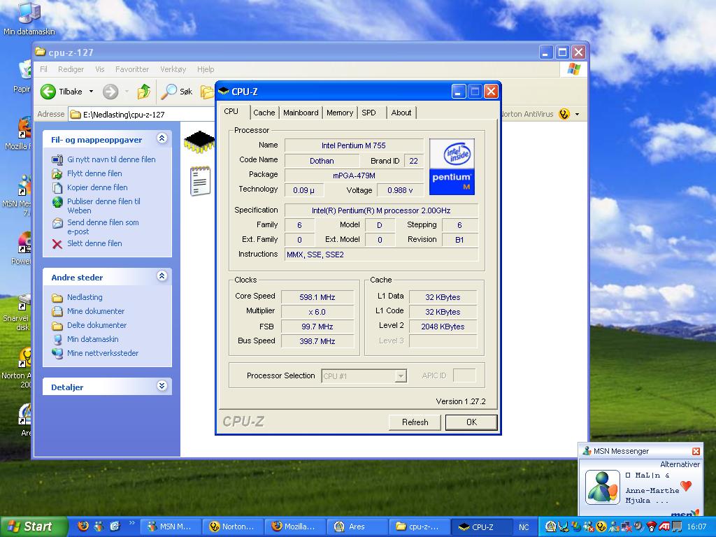Switch to the Memory tab

[x=340, y=113]
